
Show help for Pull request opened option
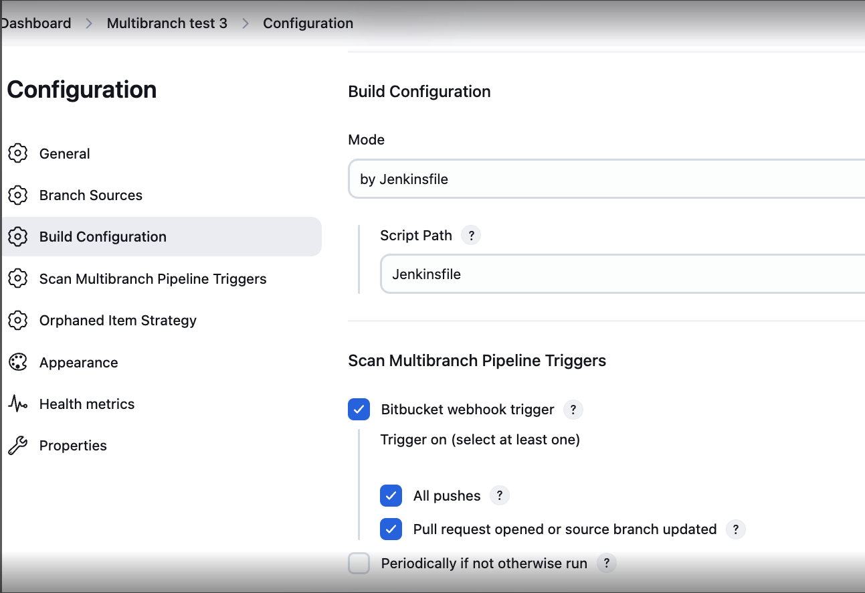[x=735, y=529]
